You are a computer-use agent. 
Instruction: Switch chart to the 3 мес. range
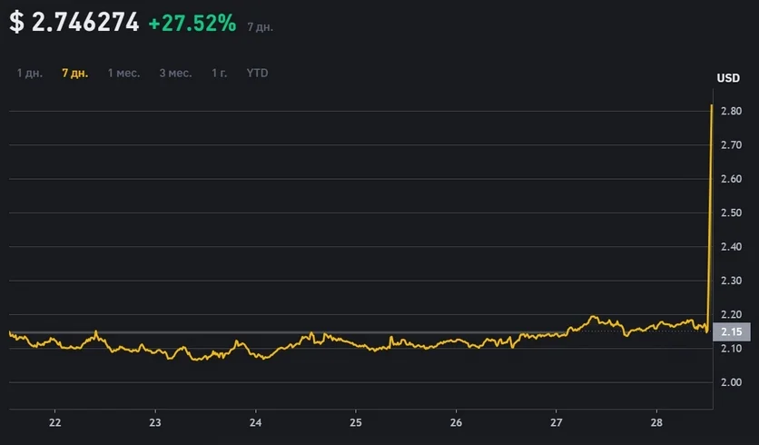175,73
